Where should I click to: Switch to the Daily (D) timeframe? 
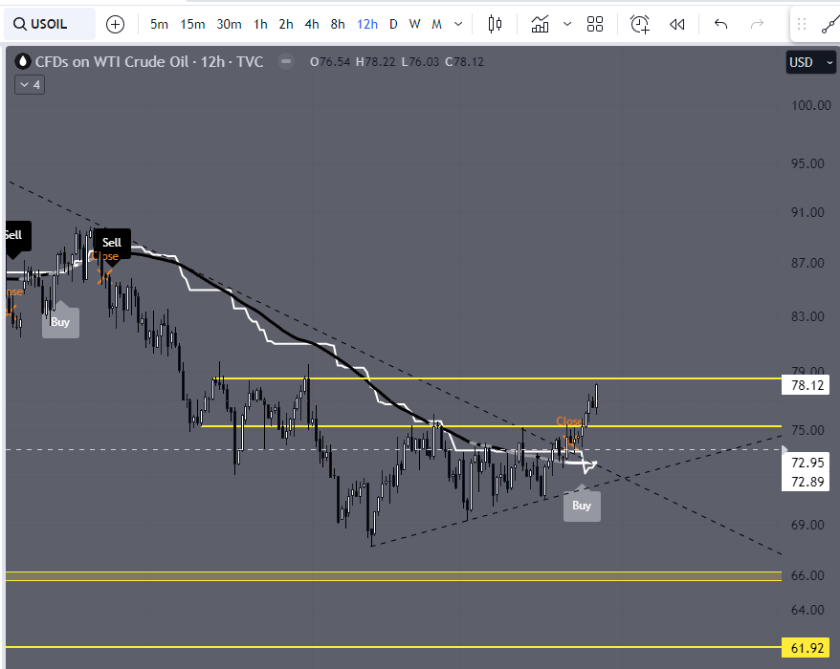pyautogui.click(x=393, y=24)
